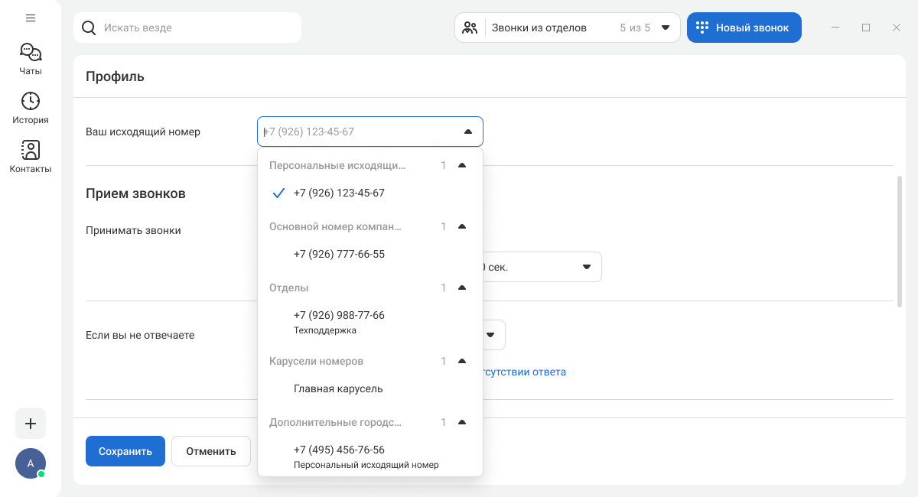Open the Контакты section
This screenshot has width=918, height=497.
31,156
